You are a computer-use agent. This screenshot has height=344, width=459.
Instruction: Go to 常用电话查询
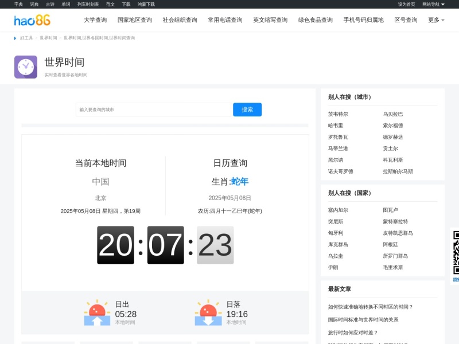225,20
